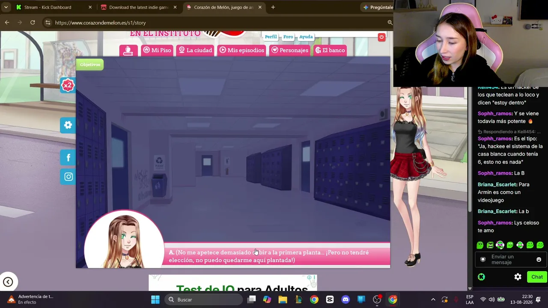The height and width of the screenshot is (308, 548).
Task: Open the Foro link
Action: [x=288, y=37]
